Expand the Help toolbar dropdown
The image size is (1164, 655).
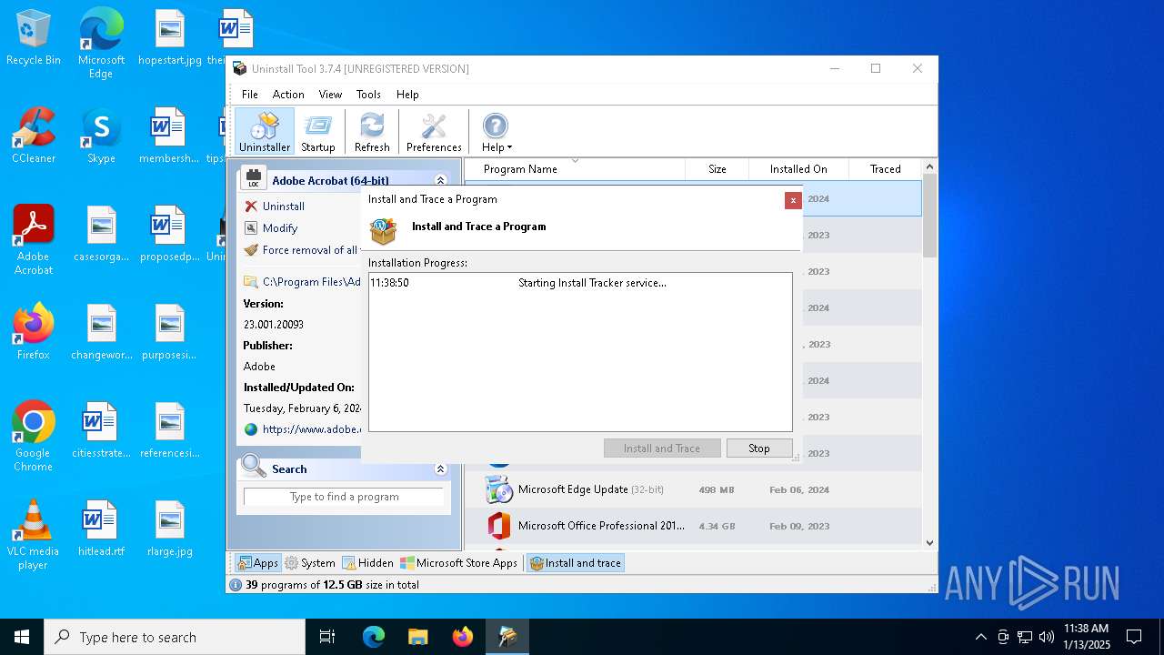(496, 132)
